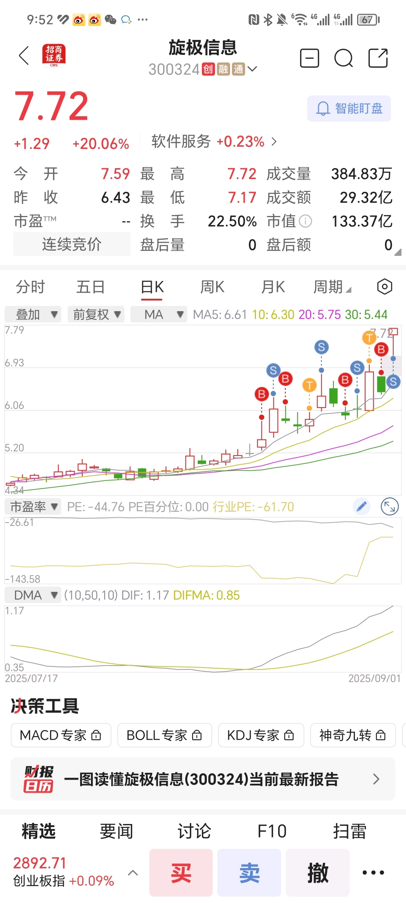Tap the back arrow icon
This screenshot has width=406, height=903.
(x=24, y=56)
